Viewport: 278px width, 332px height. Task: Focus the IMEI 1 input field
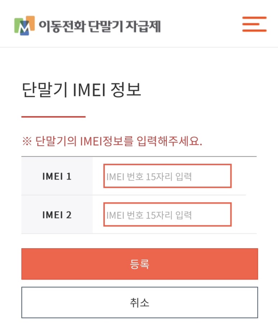coord(168,176)
